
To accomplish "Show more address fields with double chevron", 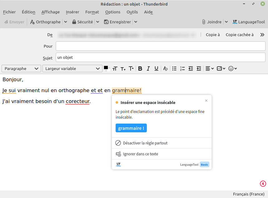I will [x=262, y=35].
